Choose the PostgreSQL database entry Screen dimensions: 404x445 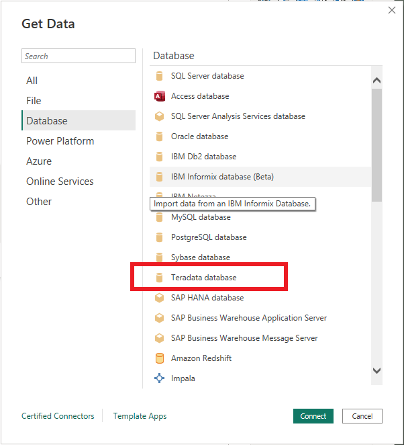click(260, 237)
